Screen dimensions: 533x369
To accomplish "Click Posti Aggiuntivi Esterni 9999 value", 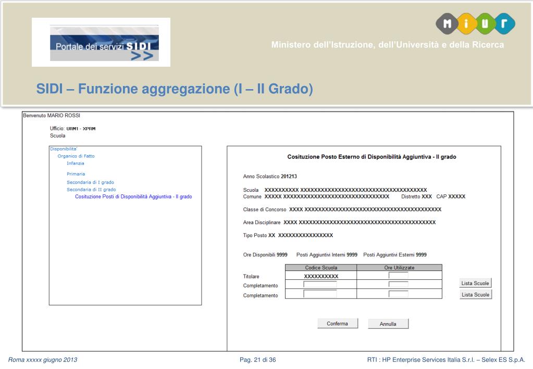I will click(x=421, y=255).
